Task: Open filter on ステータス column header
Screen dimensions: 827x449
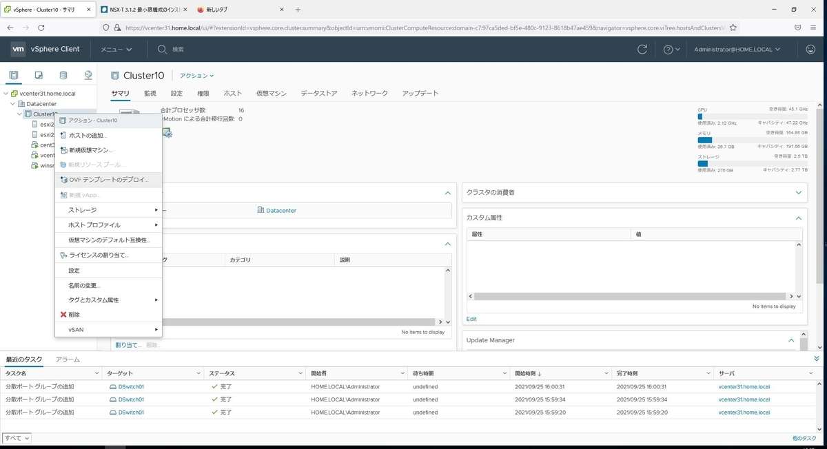Action: [300, 373]
